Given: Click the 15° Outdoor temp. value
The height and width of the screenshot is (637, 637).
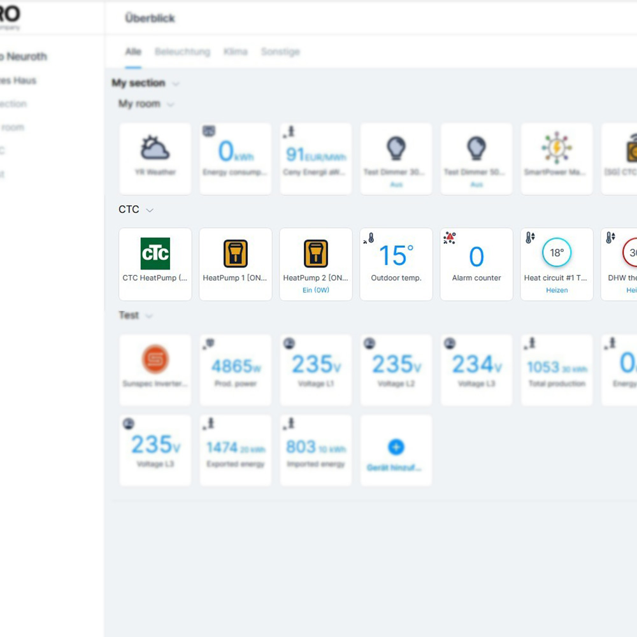Looking at the screenshot, I should point(396,255).
